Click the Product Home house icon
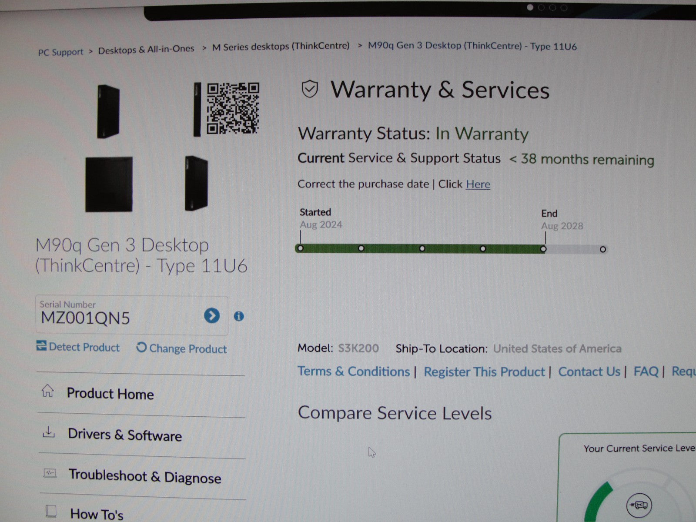 pos(47,391)
